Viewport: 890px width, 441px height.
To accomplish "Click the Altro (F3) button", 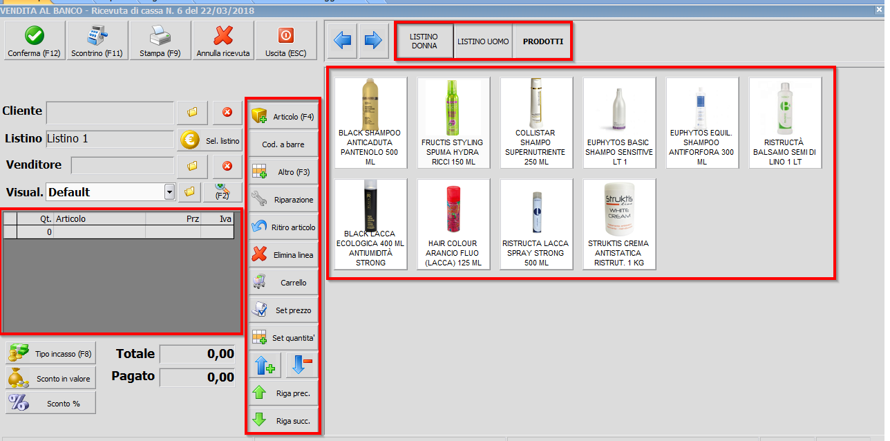I will [283, 172].
